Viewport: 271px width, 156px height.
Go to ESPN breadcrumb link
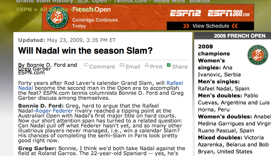[24, 10]
